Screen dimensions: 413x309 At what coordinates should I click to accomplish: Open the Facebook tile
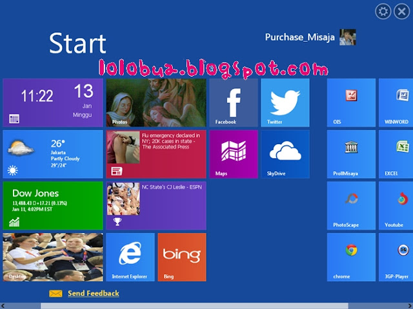pos(234,103)
